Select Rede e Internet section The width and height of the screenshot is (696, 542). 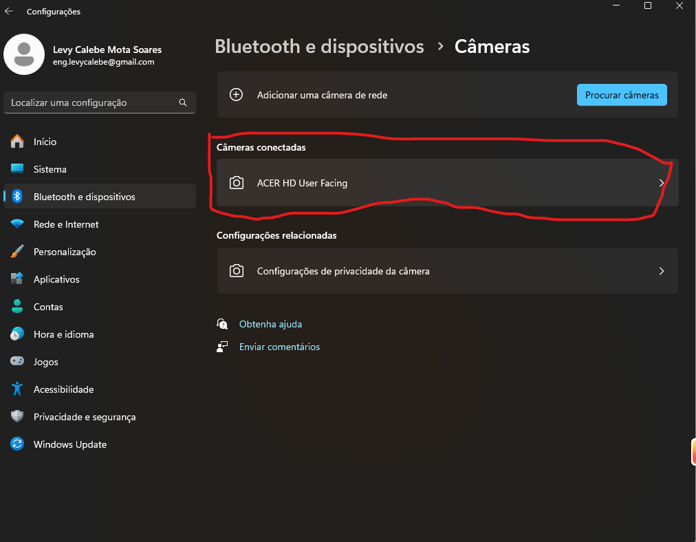[100, 224]
